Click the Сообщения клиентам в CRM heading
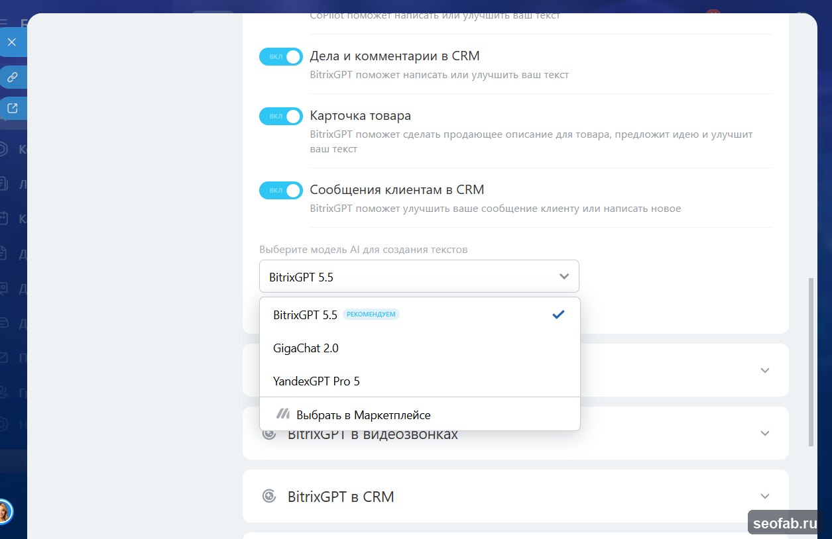The image size is (832, 539). [x=397, y=189]
